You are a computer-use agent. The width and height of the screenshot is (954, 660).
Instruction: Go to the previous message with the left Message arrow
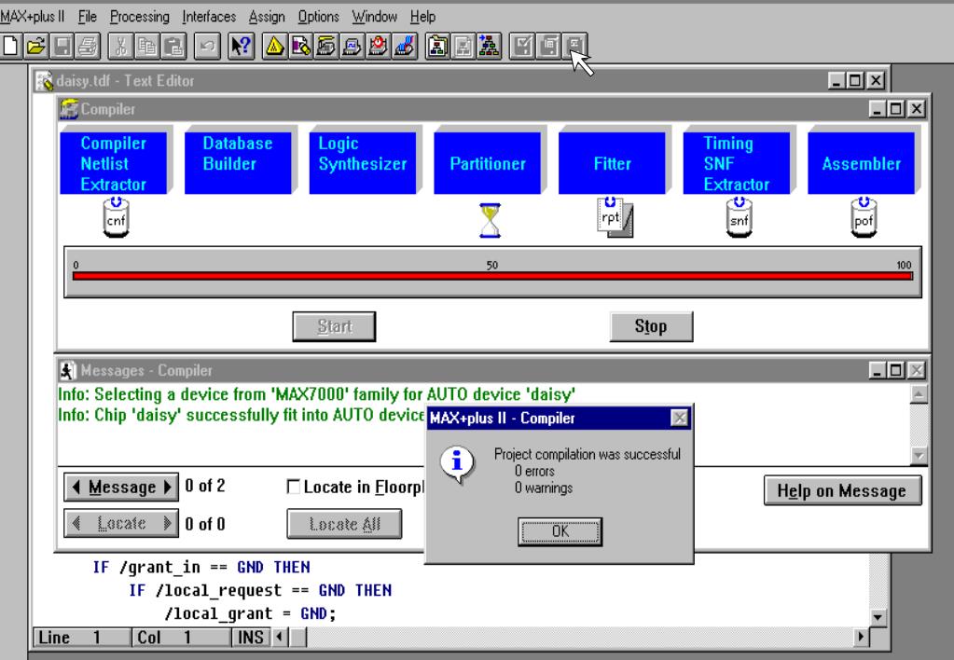click(x=76, y=488)
